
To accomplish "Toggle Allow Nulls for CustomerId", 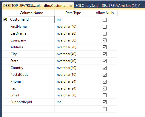I will coord(104,20).
